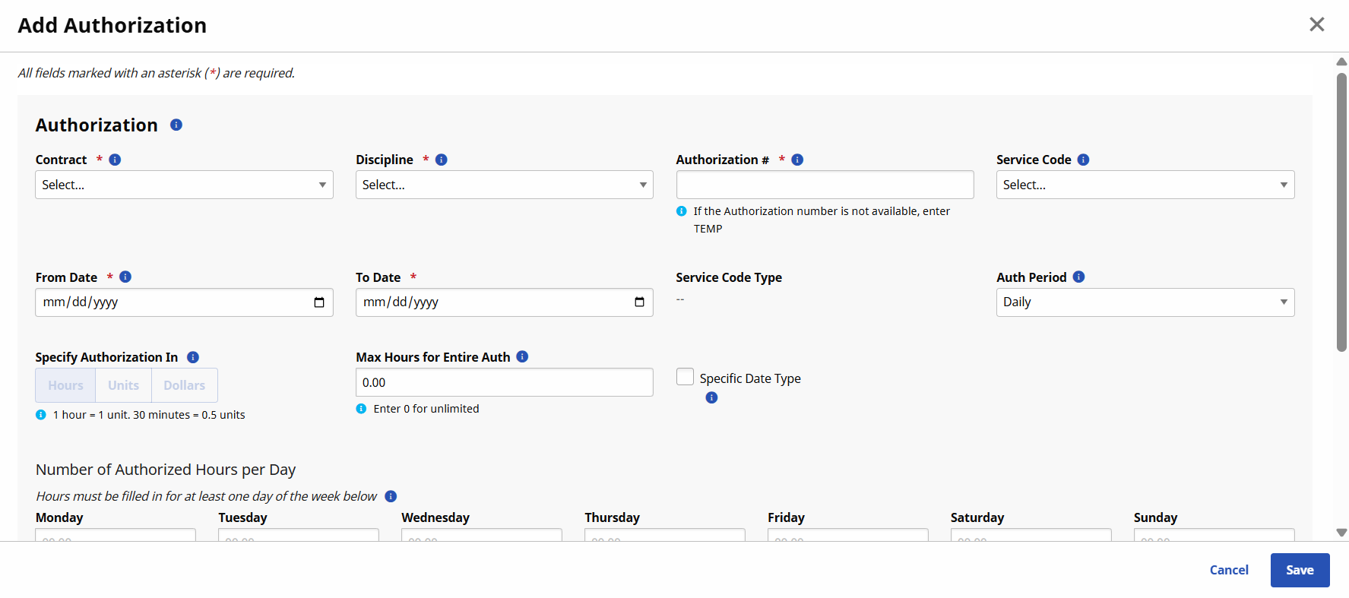Screen dimensions: 1349x598
Task: Click the Saturday column label
Action: [x=977, y=517]
